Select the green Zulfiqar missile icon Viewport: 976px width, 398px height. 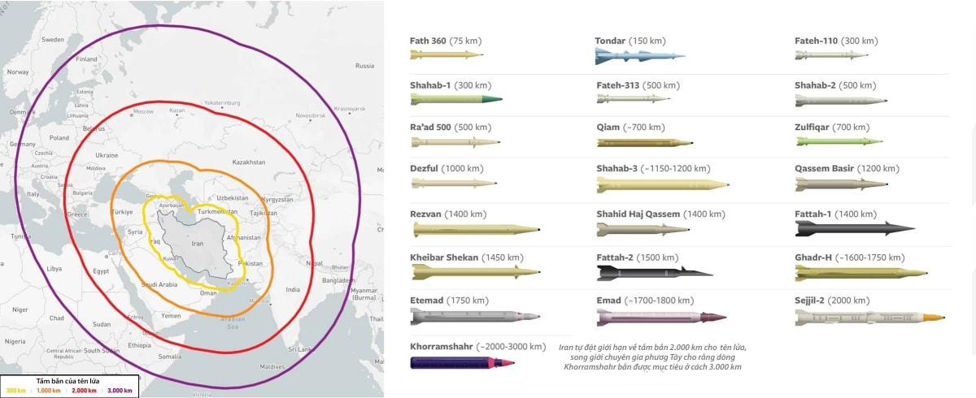tap(839, 142)
